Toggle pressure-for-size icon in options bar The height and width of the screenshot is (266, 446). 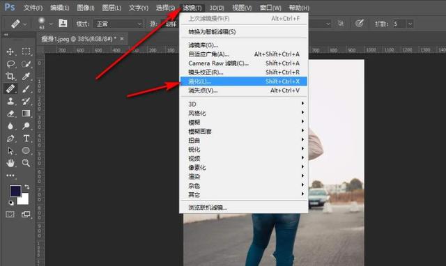(360, 23)
